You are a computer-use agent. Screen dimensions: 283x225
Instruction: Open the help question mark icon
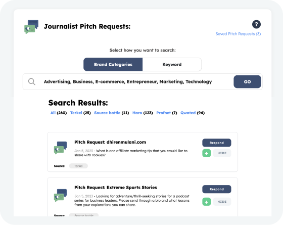(x=256, y=24)
